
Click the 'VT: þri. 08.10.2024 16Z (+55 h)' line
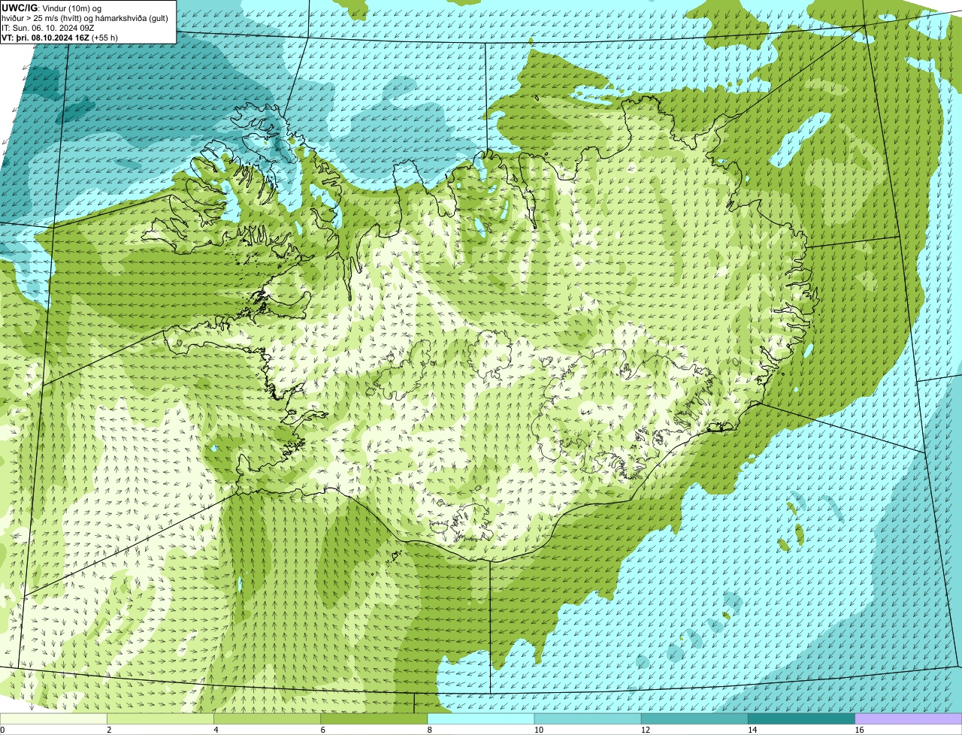tap(59, 38)
